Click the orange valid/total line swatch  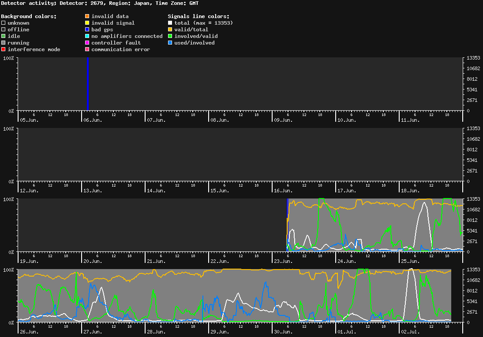coord(170,30)
